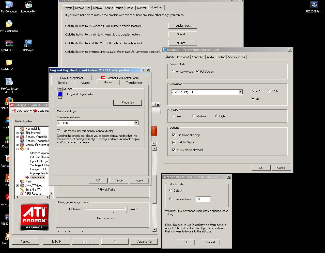This screenshot has width=326, height=253.
Task: Click the MSInfo... button
Action: (x=183, y=43)
